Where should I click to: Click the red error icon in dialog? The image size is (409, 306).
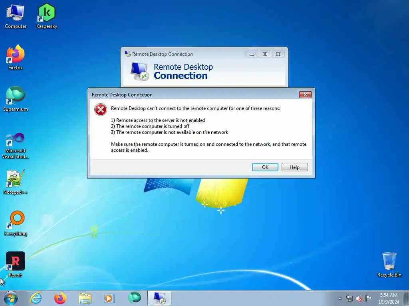click(x=101, y=110)
